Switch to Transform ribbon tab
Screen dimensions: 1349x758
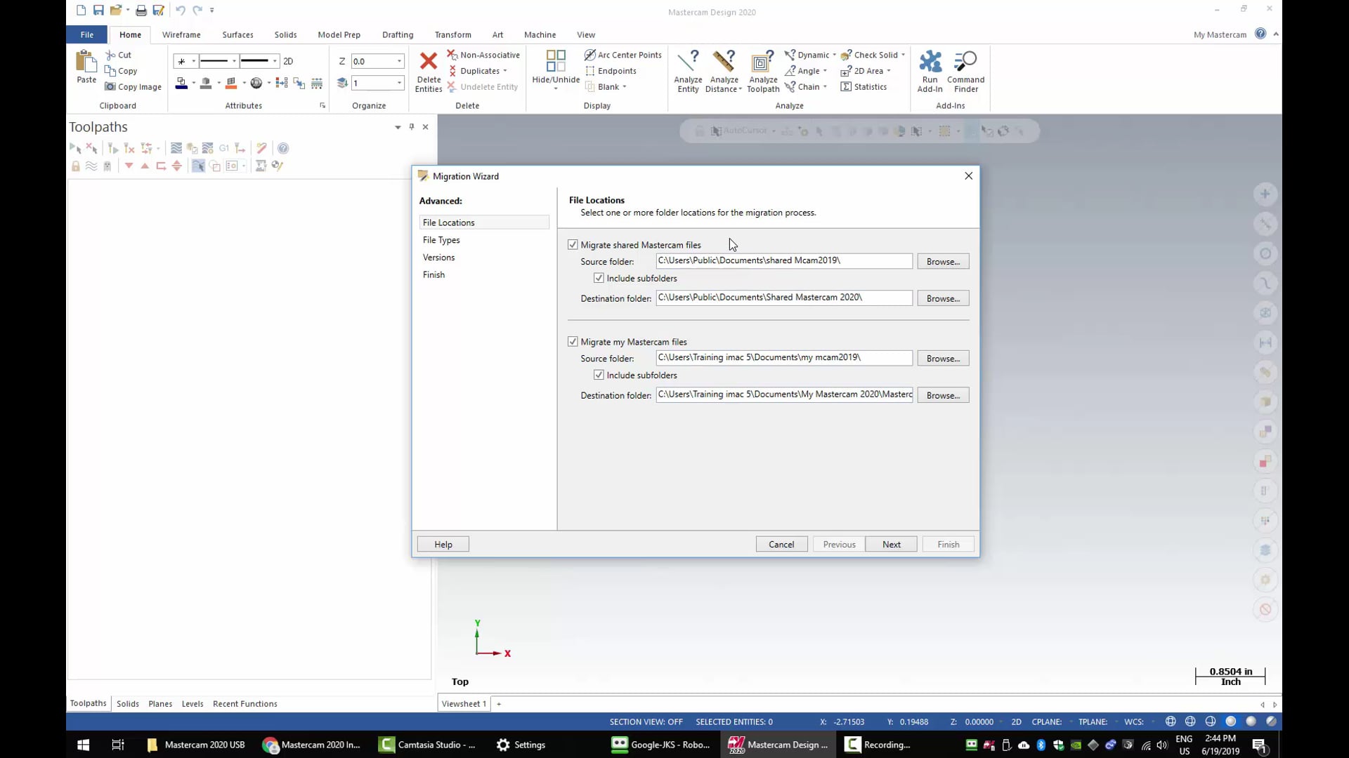coord(452,34)
